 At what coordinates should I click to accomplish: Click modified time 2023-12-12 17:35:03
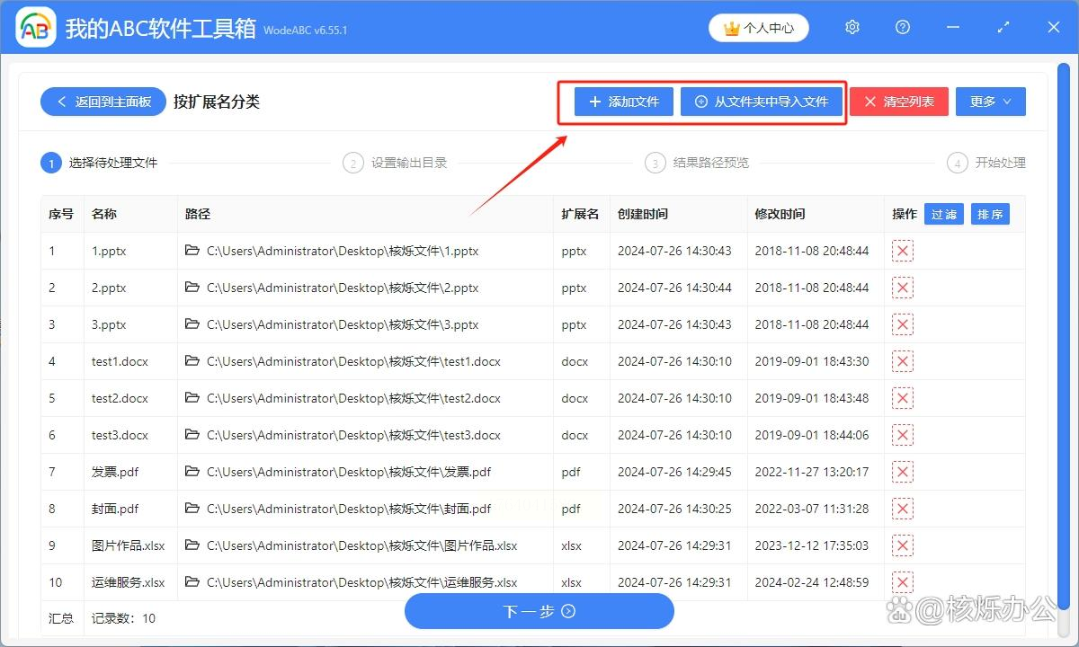click(812, 545)
